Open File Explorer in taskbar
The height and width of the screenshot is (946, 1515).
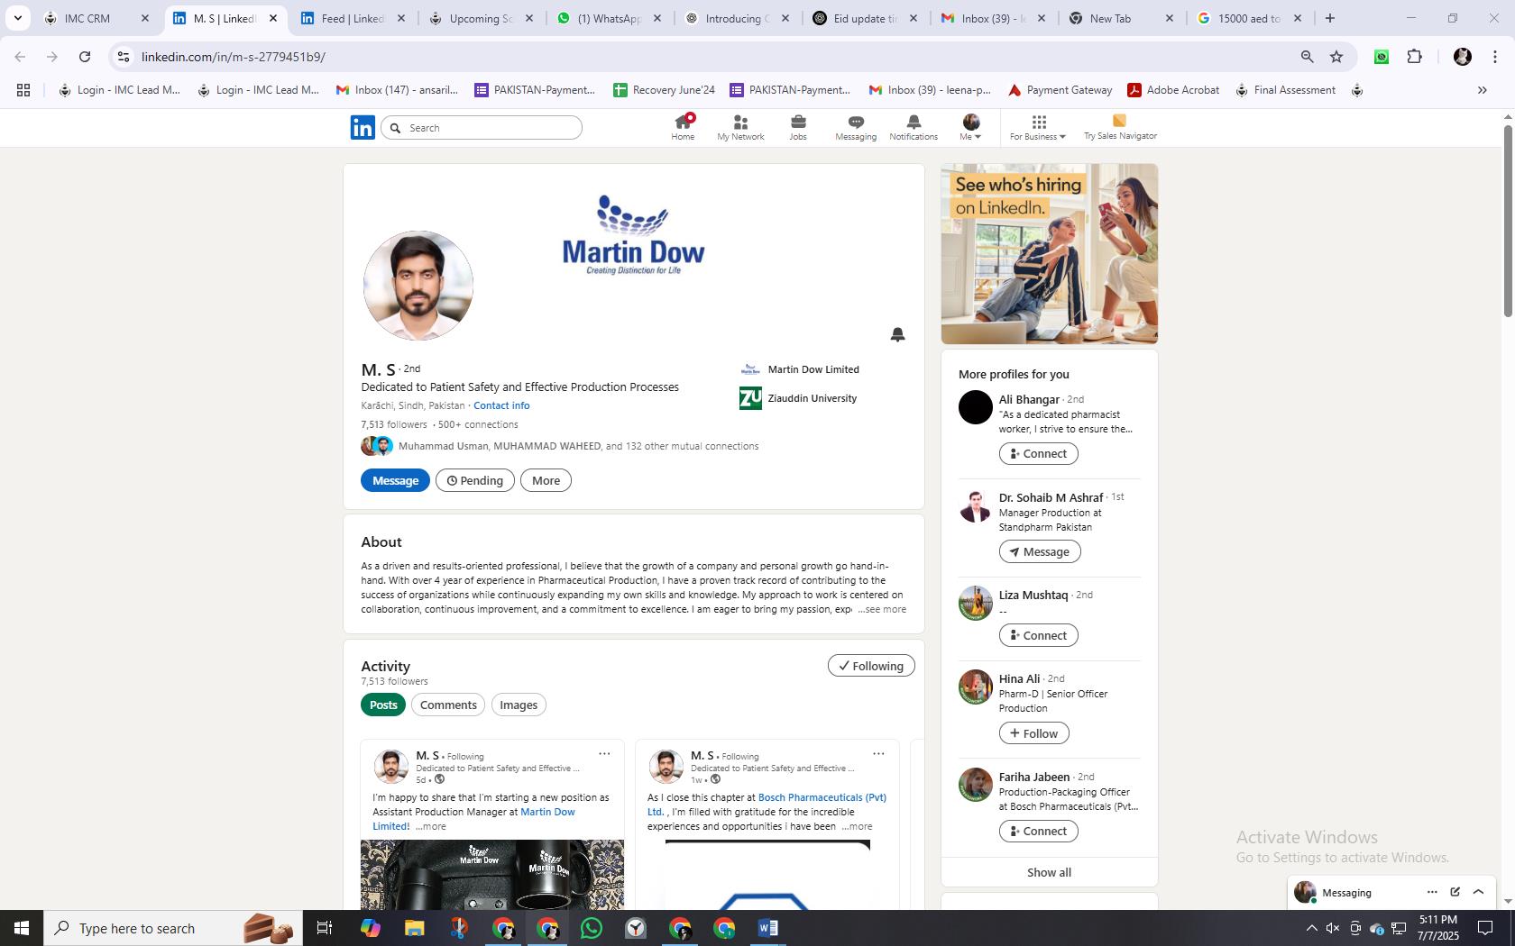414,928
